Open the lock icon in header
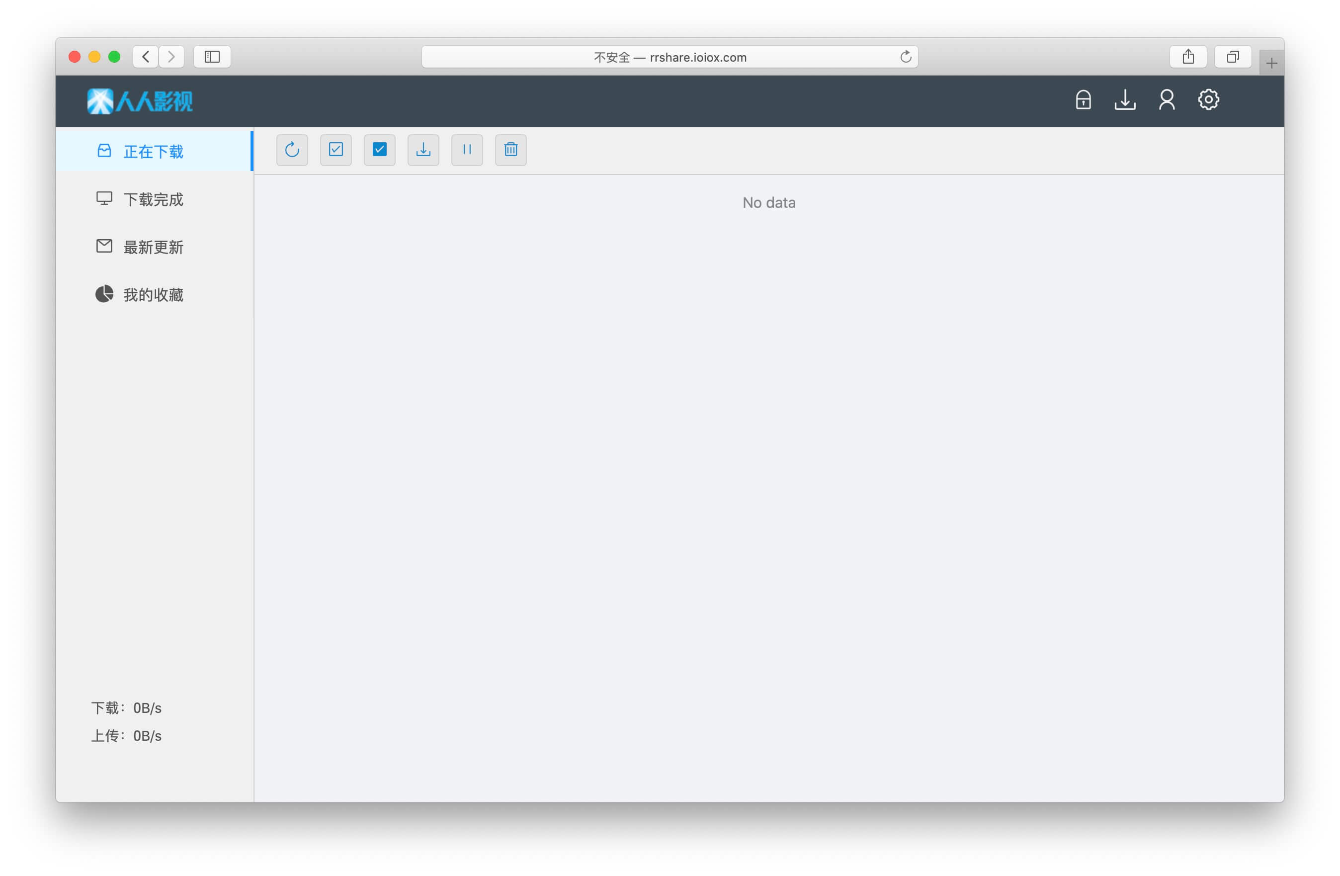Viewport: 1340px width, 876px height. [x=1083, y=100]
